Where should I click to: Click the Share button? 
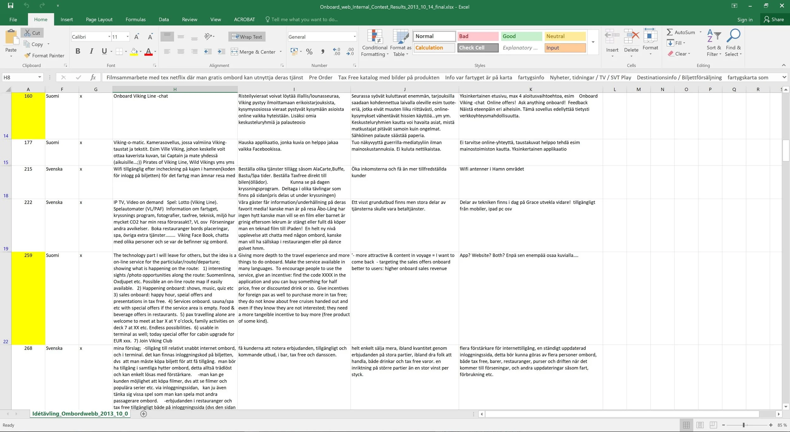[x=774, y=20]
